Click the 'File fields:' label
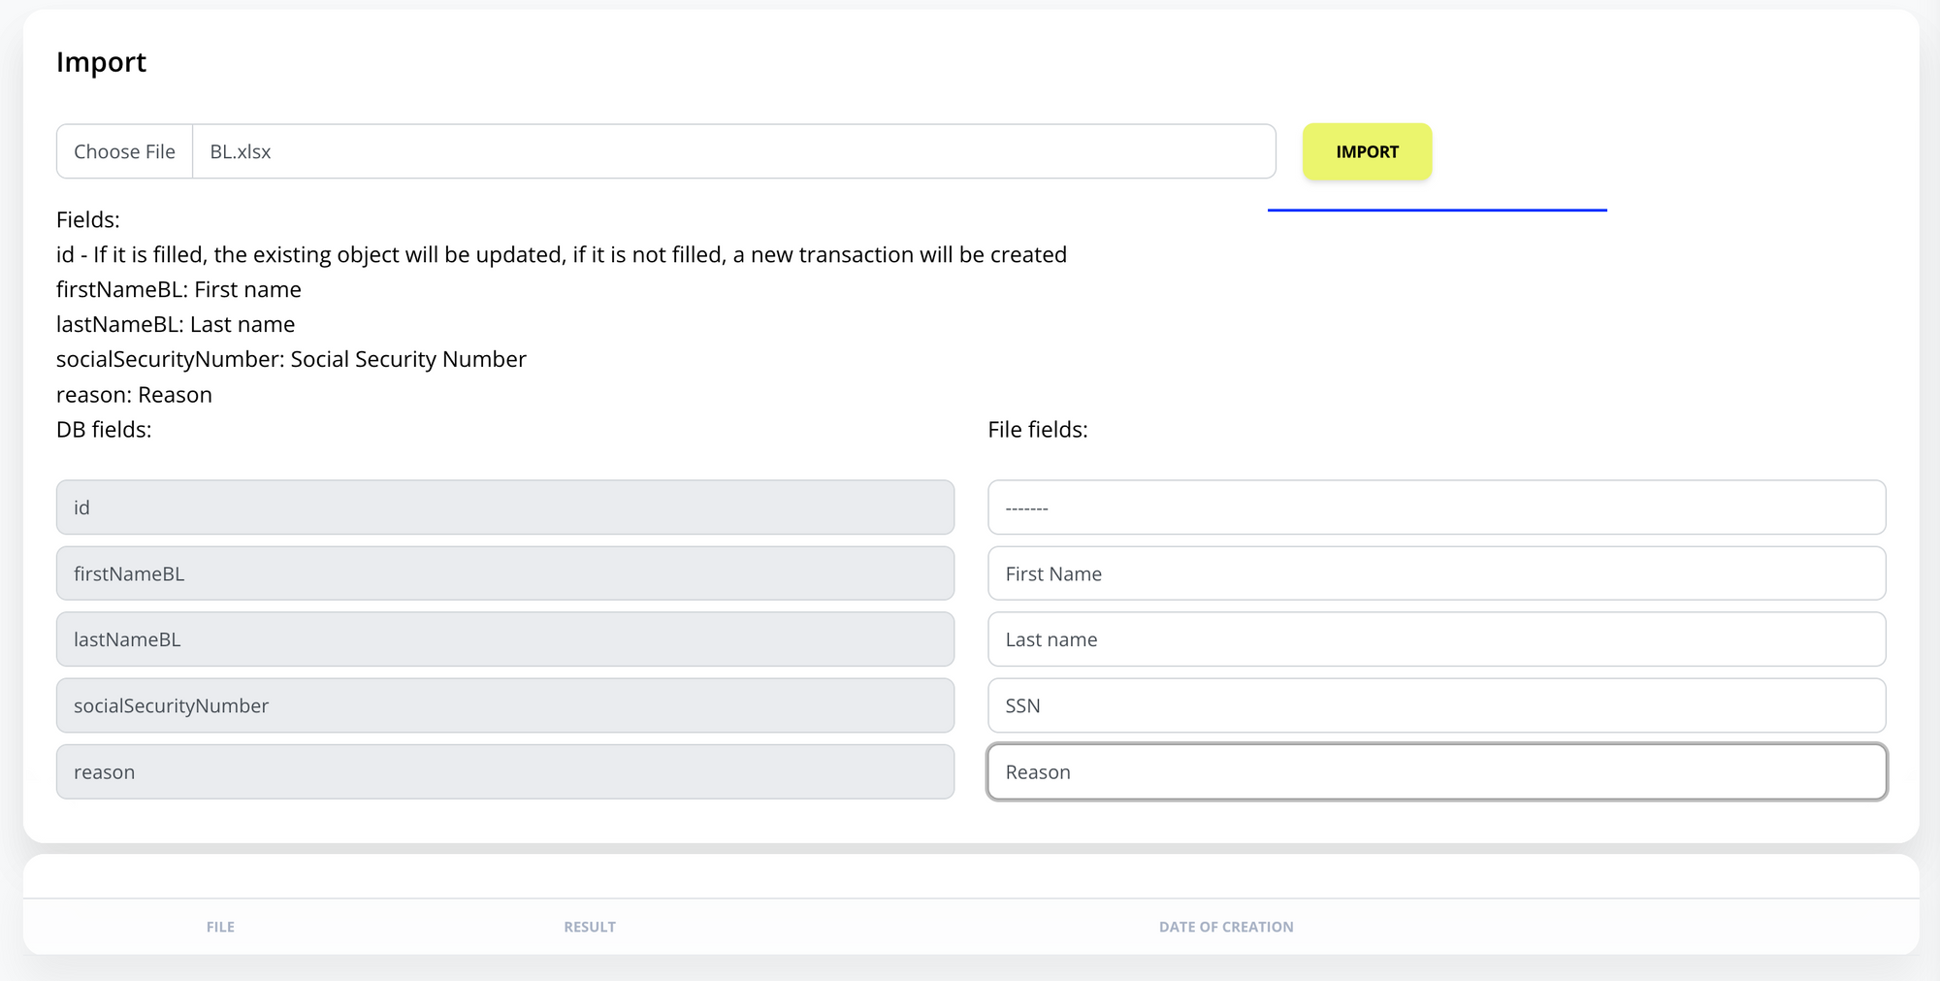This screenshot has height=981, width=1940. pos(1037,430)
